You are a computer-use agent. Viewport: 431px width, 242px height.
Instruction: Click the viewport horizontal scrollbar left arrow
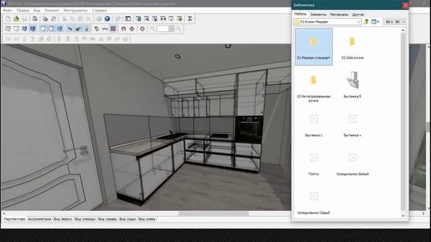4,213
